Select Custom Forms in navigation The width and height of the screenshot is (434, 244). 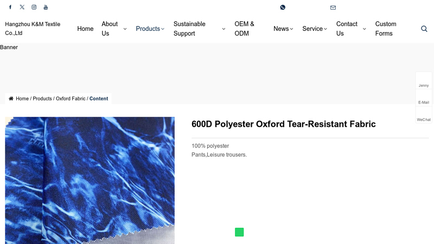386,29
